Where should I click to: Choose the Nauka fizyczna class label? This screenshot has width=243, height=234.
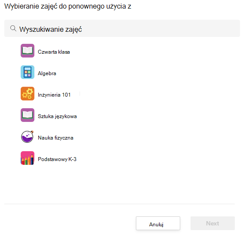(x=55, y=138)
